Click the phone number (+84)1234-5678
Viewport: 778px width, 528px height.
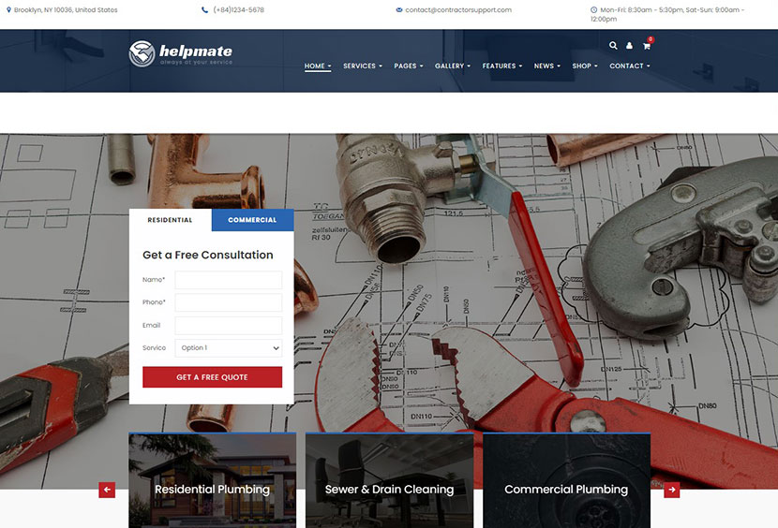(x=239, y=10)
